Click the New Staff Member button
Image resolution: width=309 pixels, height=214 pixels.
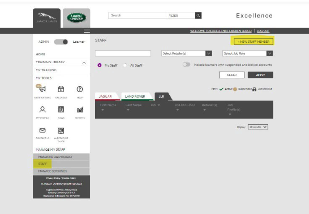(254, 42)
